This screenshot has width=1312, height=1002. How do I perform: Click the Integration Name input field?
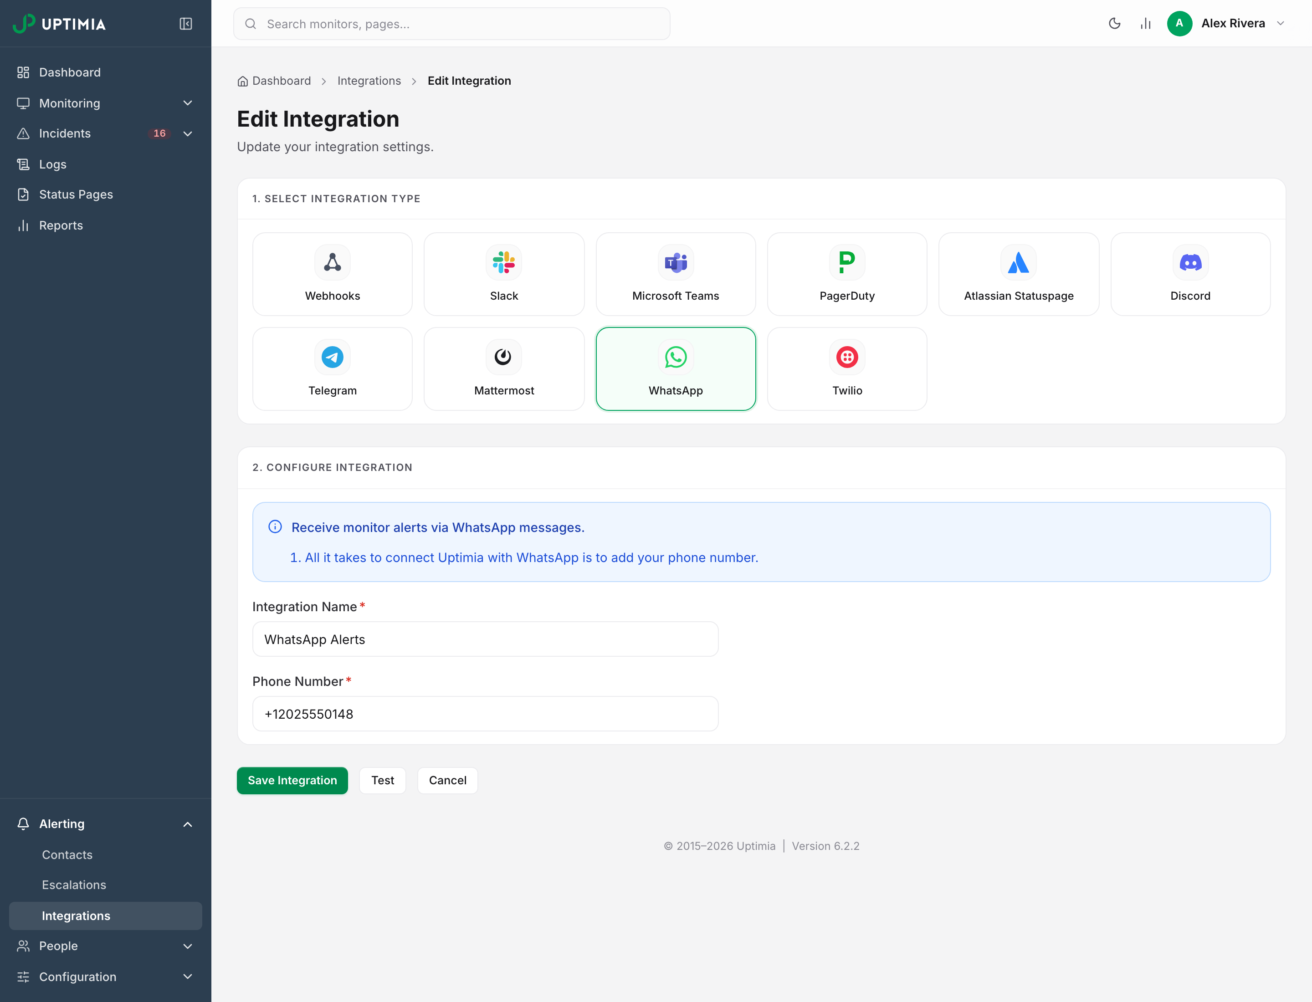click(485, 639)
